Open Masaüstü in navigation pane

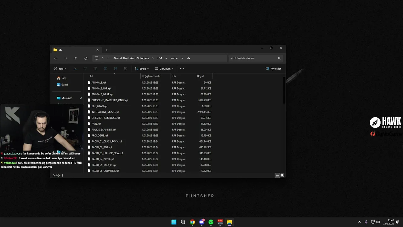click(65, 98)
